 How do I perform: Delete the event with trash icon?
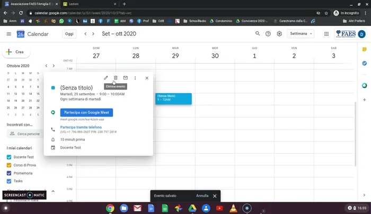tap(116, 78)
